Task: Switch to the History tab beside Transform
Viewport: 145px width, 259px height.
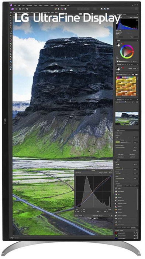Action: [x=129, y=228]
